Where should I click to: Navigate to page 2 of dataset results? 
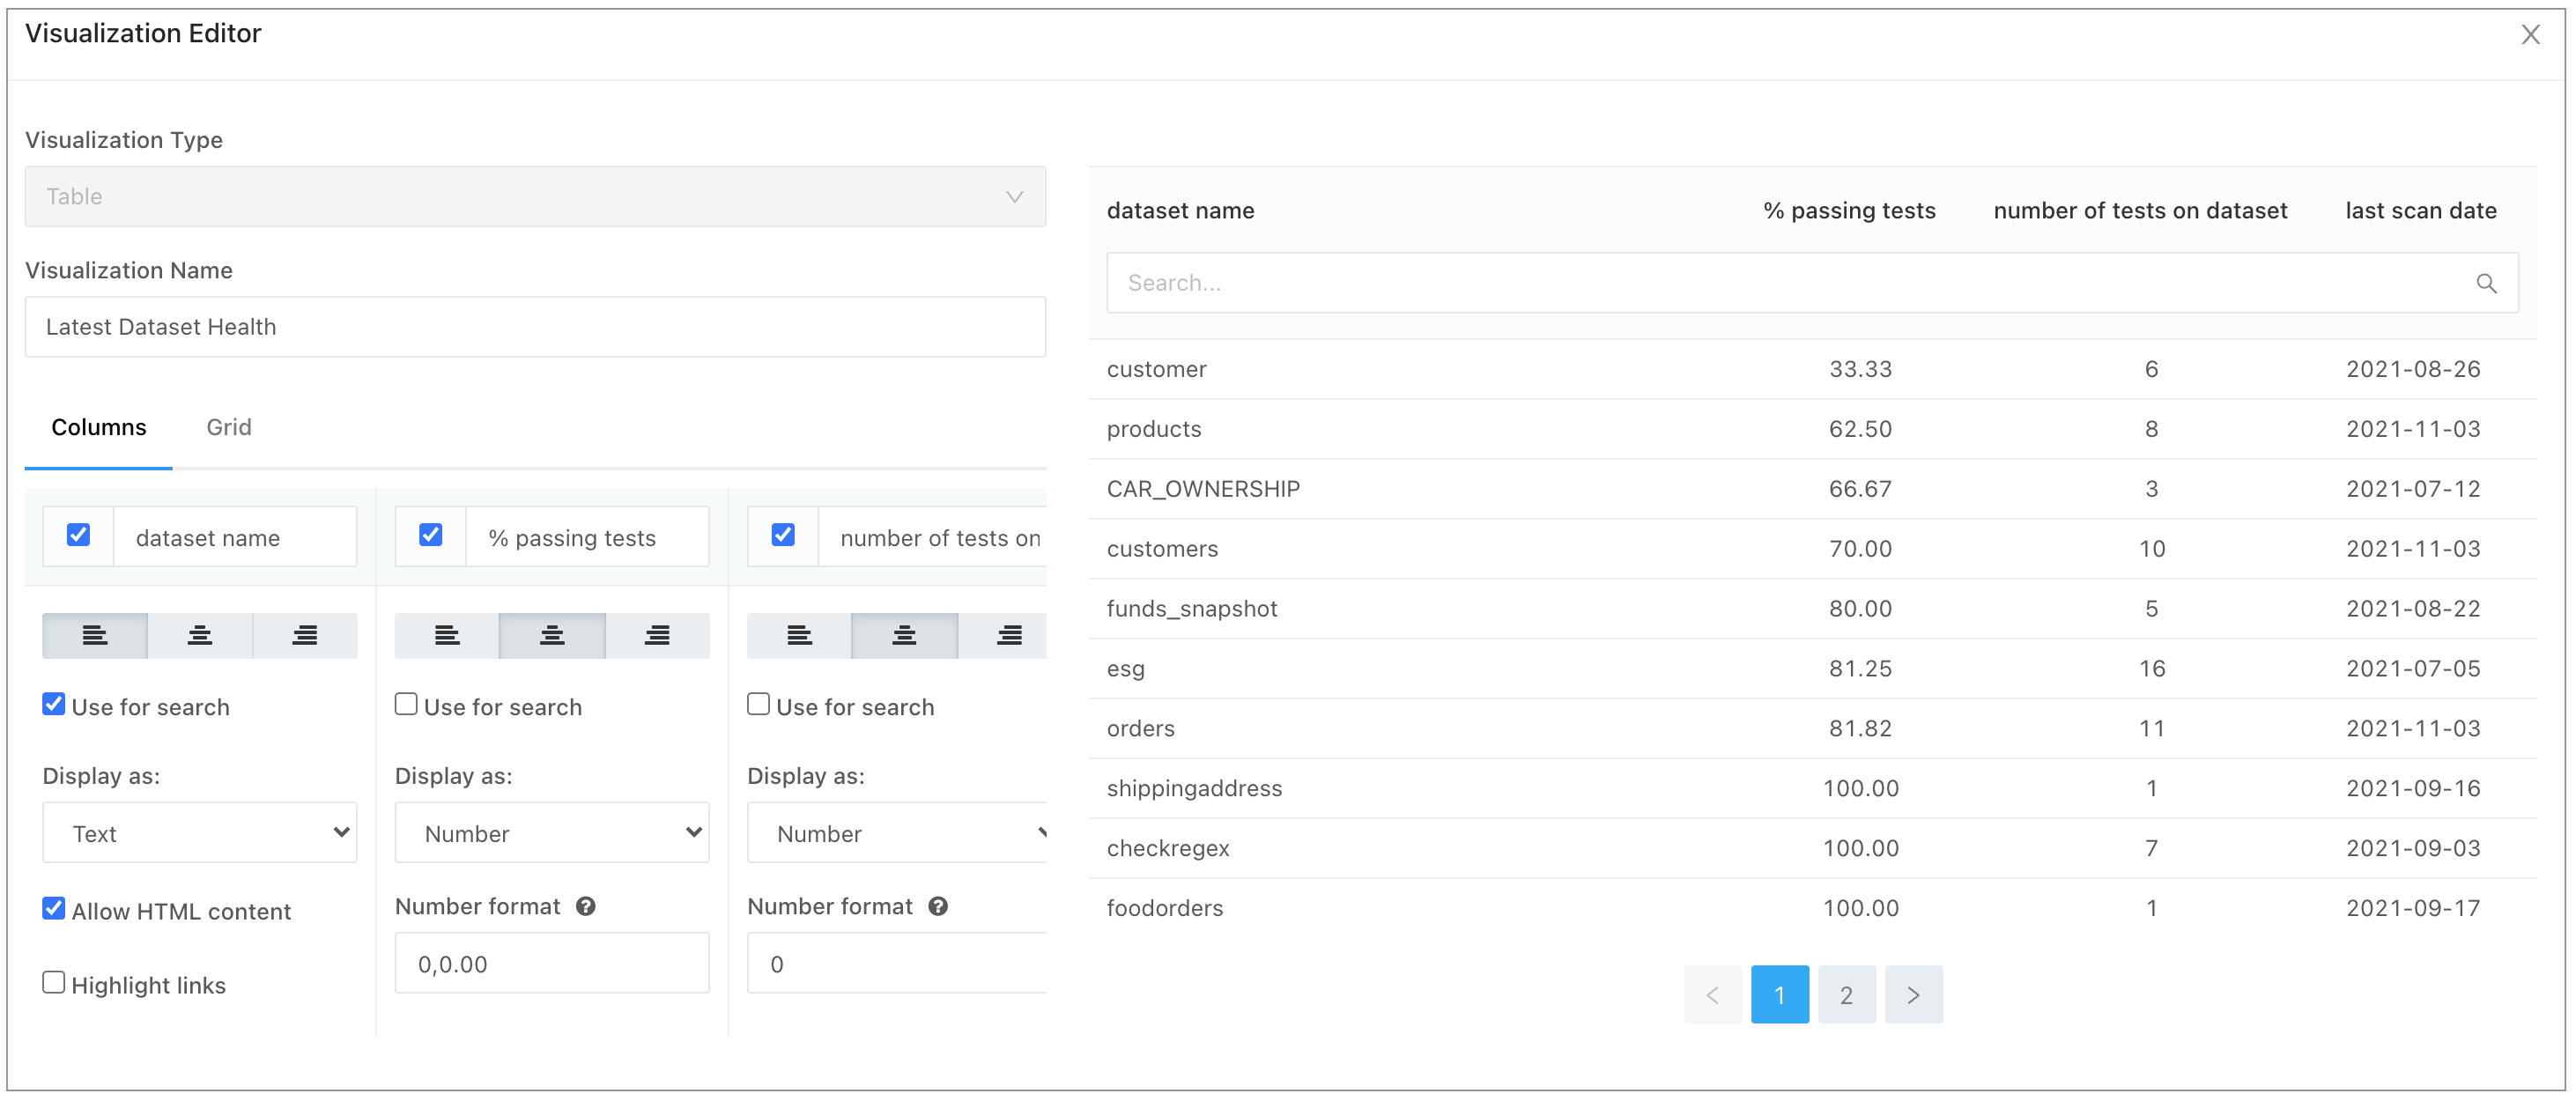click(x=1845, y=994)
